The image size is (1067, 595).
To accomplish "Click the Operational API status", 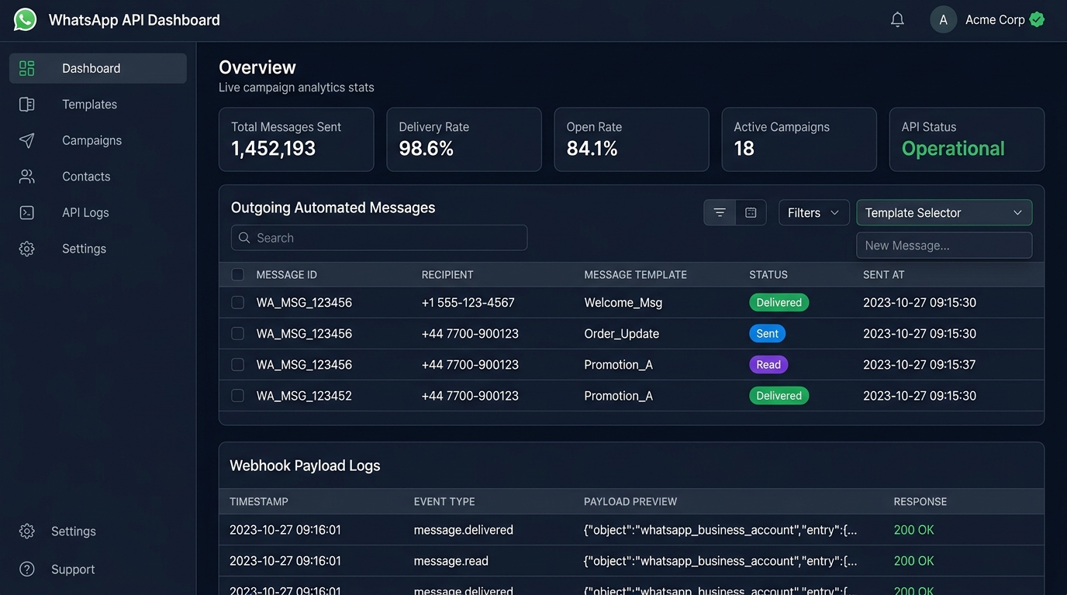I will [x=953, y=149].
